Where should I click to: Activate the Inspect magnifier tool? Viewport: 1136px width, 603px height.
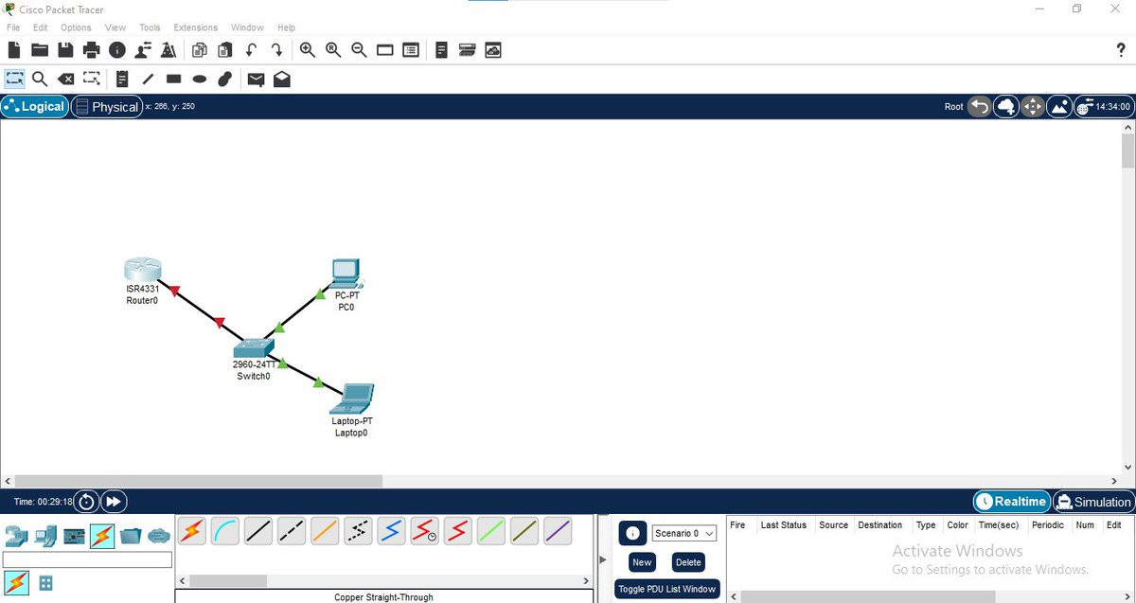pos(40,79)
